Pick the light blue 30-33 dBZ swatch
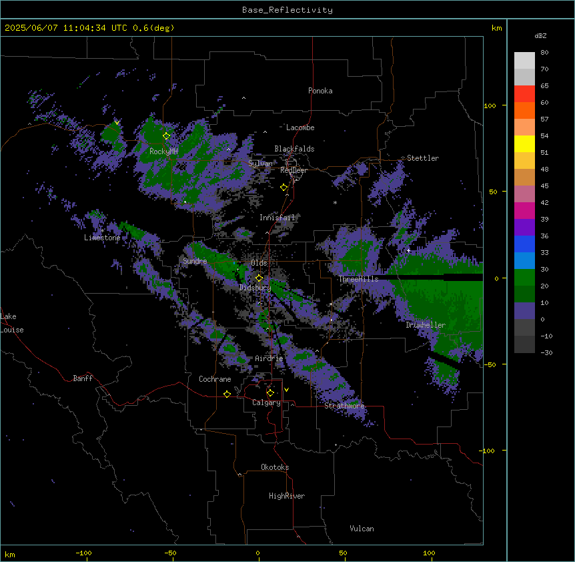 pyautogui.click(x=524, y=261)
